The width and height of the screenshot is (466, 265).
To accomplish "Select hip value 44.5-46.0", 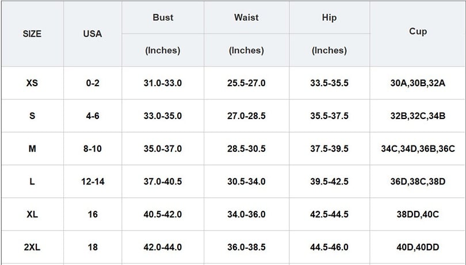I will coord(329,247).
